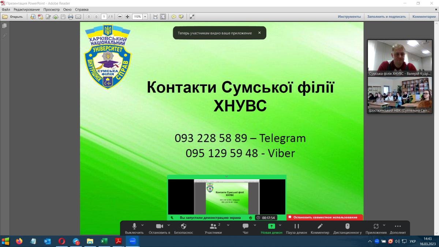
Task: Zoom in with the plus button
Action: (x=127, y=16)
